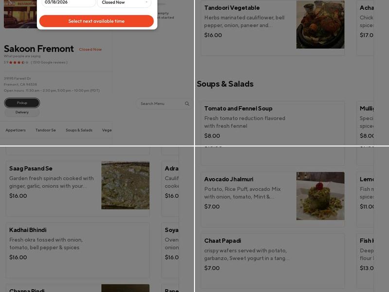Open the Closed Now time dropdown
This screenshot has width=389, height=292.
click(x=124, y=3)
